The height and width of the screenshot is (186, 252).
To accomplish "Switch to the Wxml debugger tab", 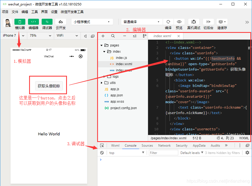I will tap(115, 146).
